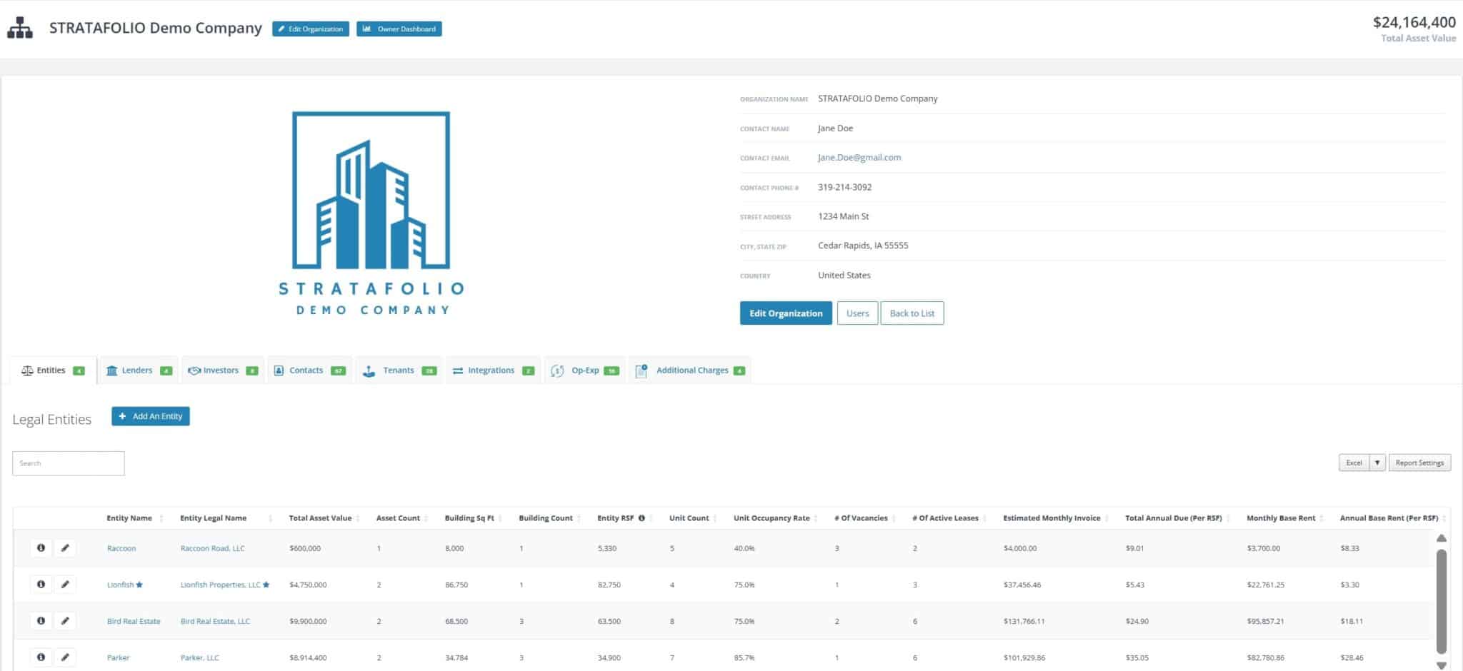Viewport: 1463px width, 671px height.
Task: Click info icon in Raccoon row
Action: pos(41,548)
